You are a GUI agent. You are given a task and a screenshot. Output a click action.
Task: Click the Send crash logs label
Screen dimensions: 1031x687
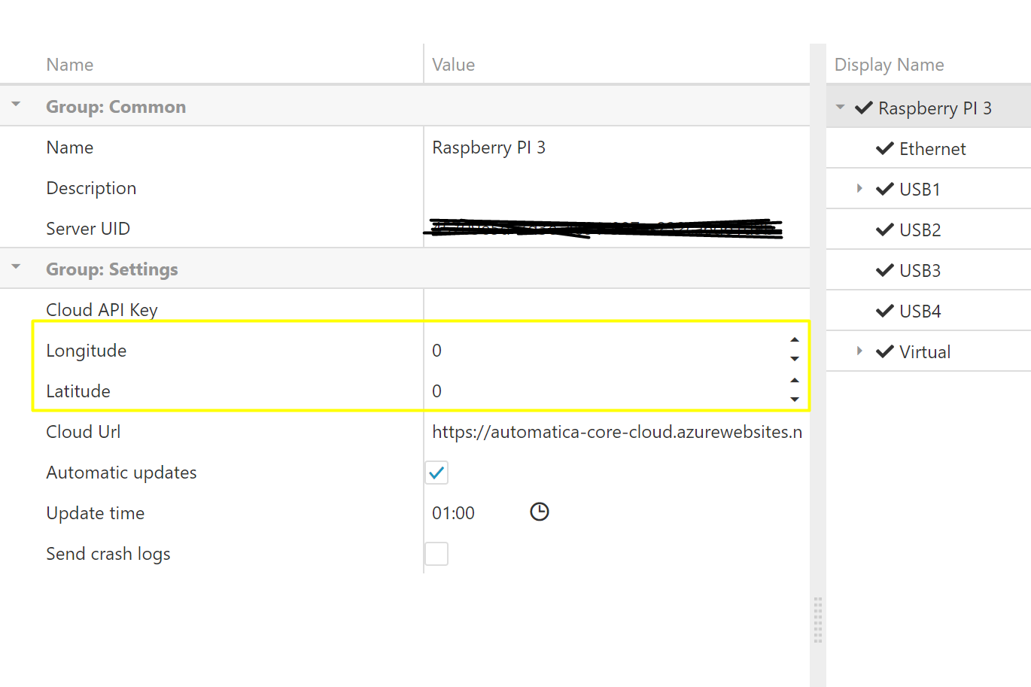point(108,554)
